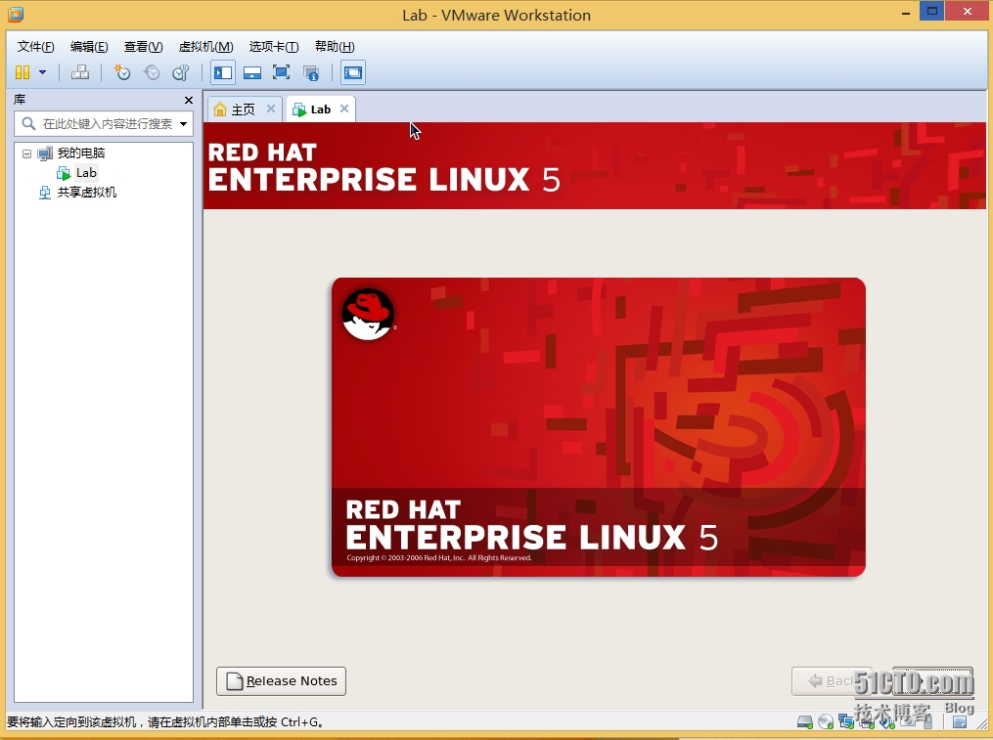Click the yellow Suspend (pause) toolbar icon
This screenshot has width=993, height=740.
[23, 72]
